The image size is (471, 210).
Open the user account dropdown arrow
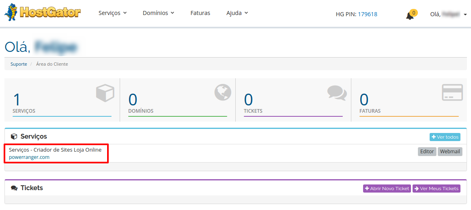pos(465,15)
